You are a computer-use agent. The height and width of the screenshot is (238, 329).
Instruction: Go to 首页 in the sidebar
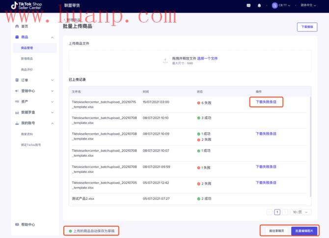pyautogui.click(x=25, y=26)
